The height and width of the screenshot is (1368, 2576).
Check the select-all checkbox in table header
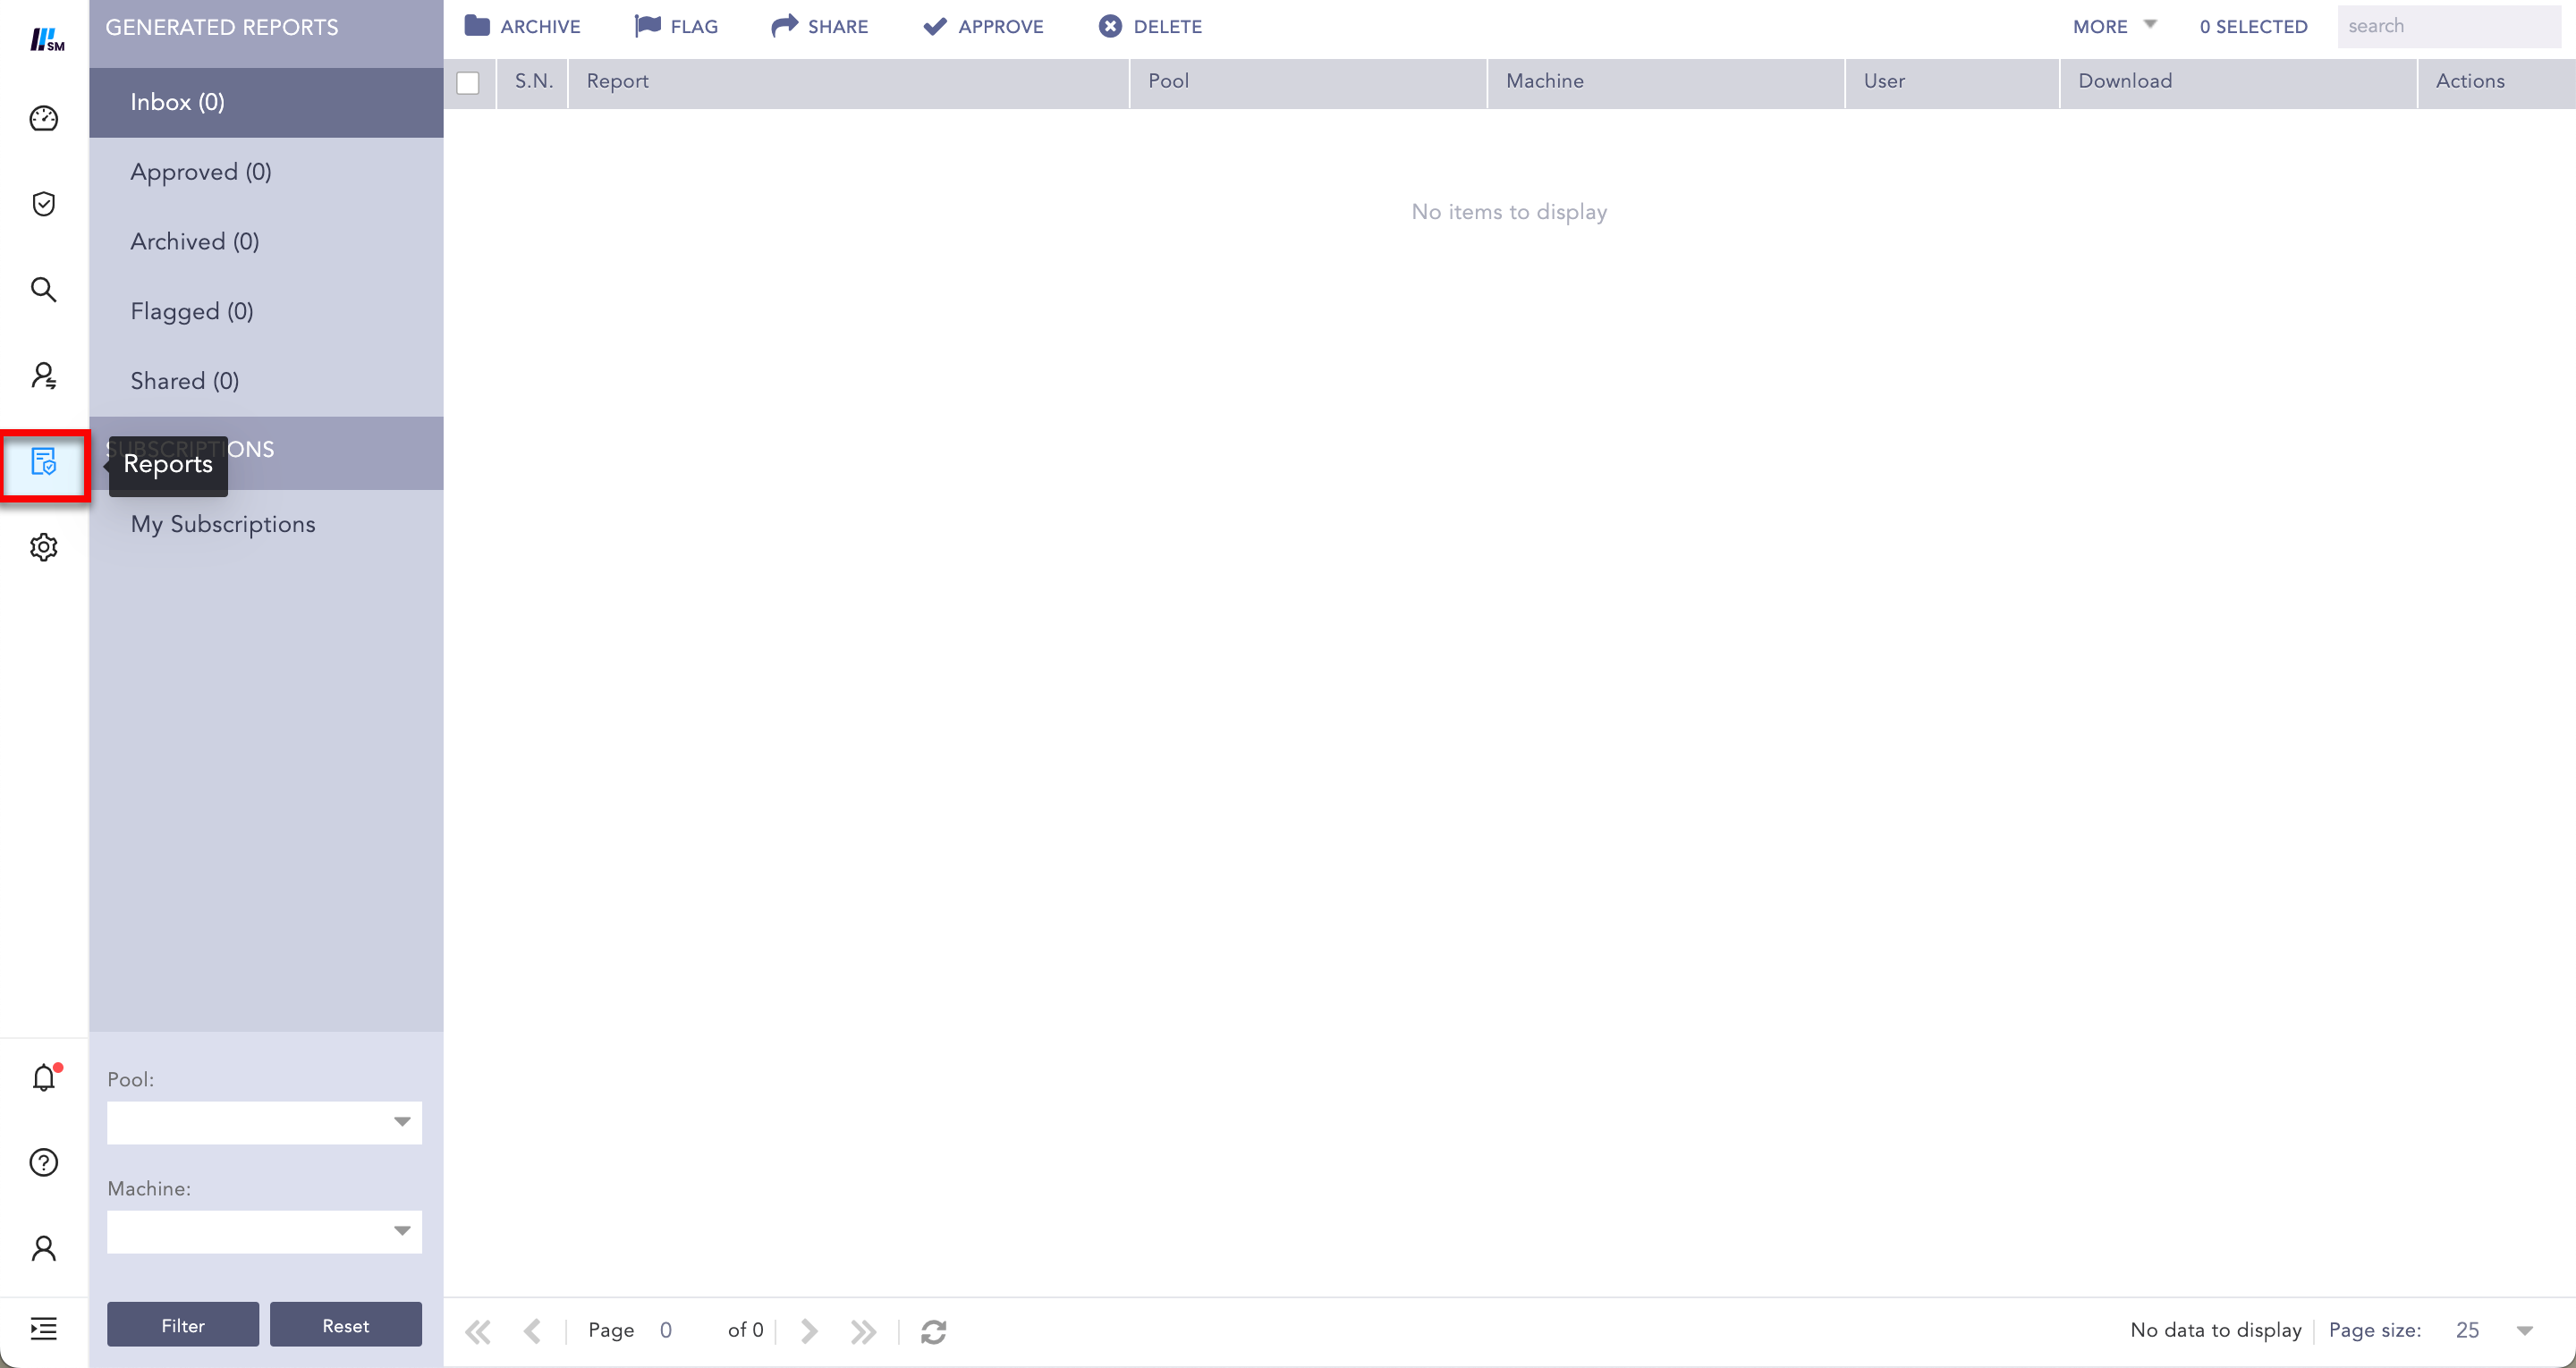[468, 83]
